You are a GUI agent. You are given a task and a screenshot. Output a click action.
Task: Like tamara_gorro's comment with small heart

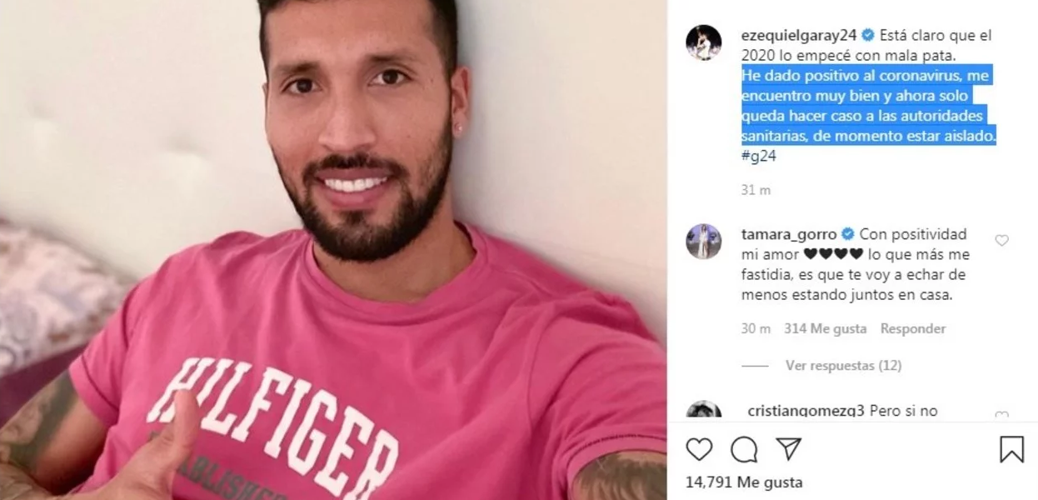pos(1001,241)
